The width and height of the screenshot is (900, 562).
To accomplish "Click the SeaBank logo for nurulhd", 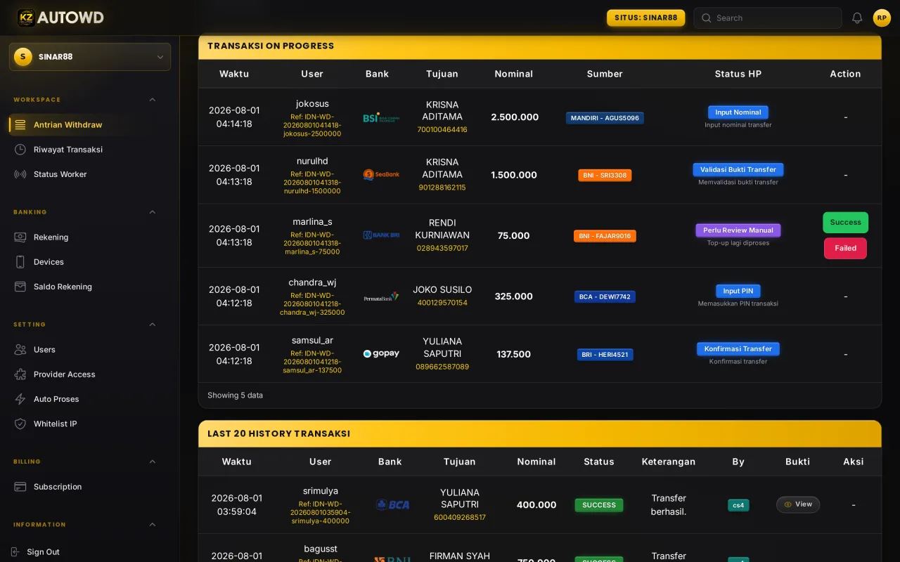I will [381, 175].
